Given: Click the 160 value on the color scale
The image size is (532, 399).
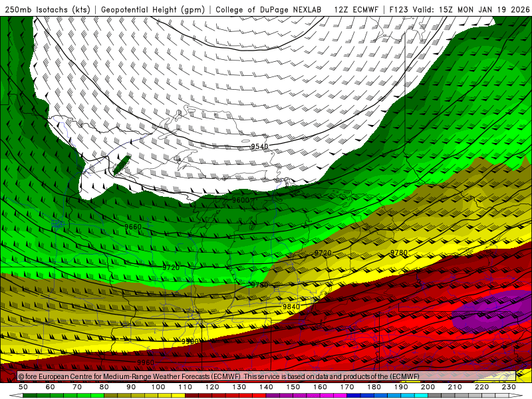Looking at the screenshot, I should [x=320, y=387].
